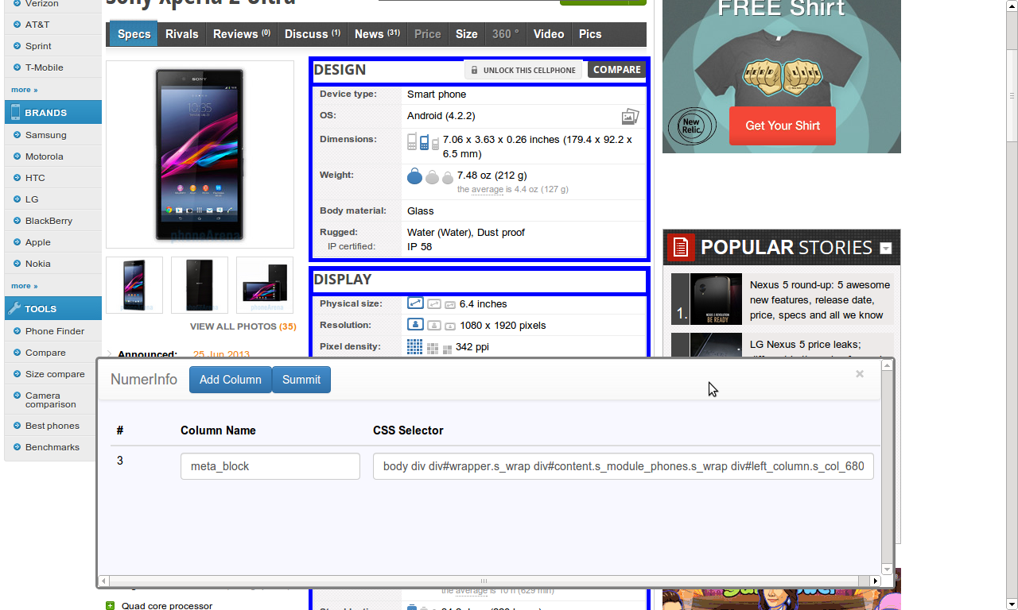Open LG Nexus 5 price leaks story

click(806, 346)
